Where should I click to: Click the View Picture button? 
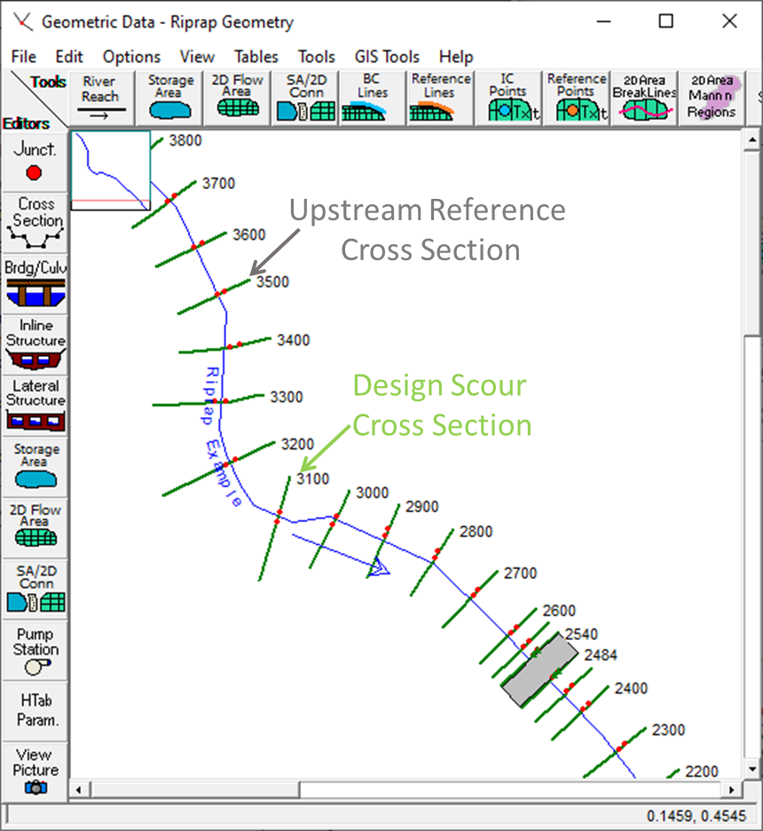coord(35,771)
